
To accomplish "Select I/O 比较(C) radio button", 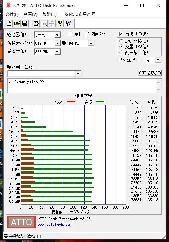I will tap(121, 41).
